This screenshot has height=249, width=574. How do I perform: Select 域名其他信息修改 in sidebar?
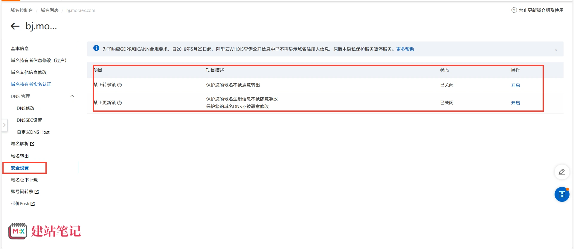click(29, 72)
